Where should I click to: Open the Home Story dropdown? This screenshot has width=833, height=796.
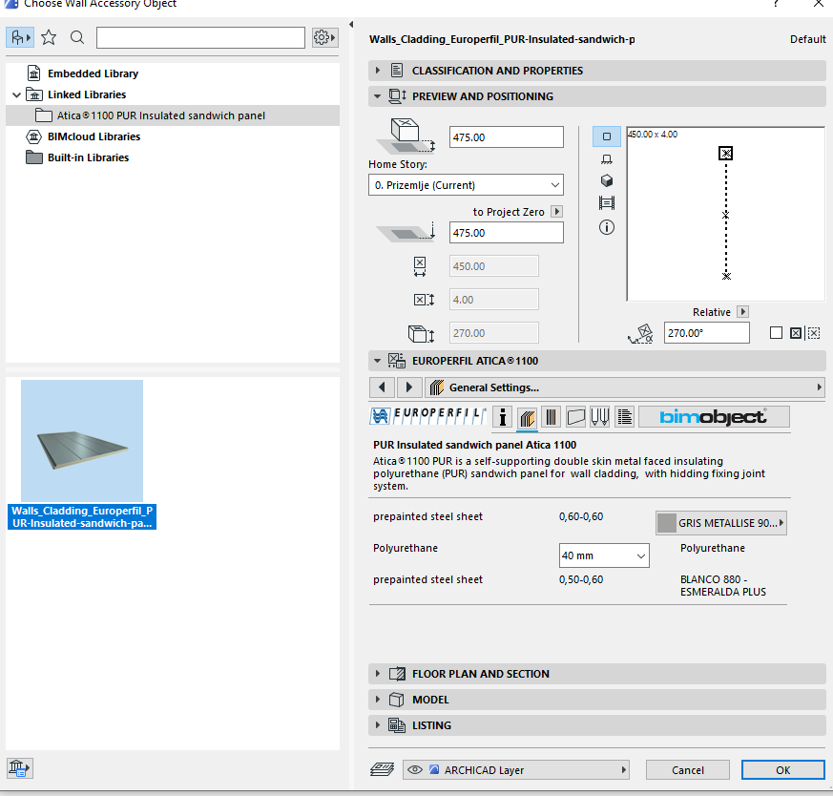(x=466, y=185)
